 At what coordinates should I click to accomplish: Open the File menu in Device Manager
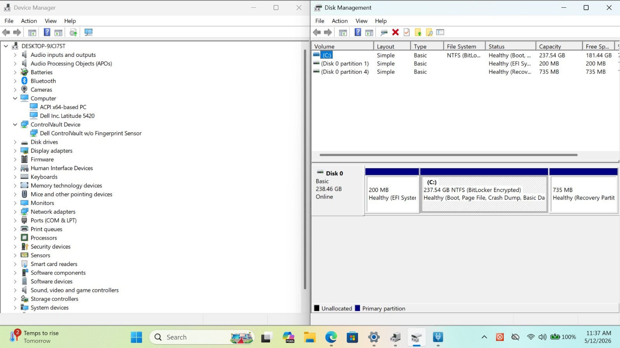[x=9, y=21]
